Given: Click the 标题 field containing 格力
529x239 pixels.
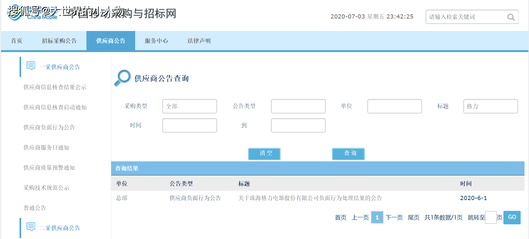Looking at the screenshot, I should point(491,106).
